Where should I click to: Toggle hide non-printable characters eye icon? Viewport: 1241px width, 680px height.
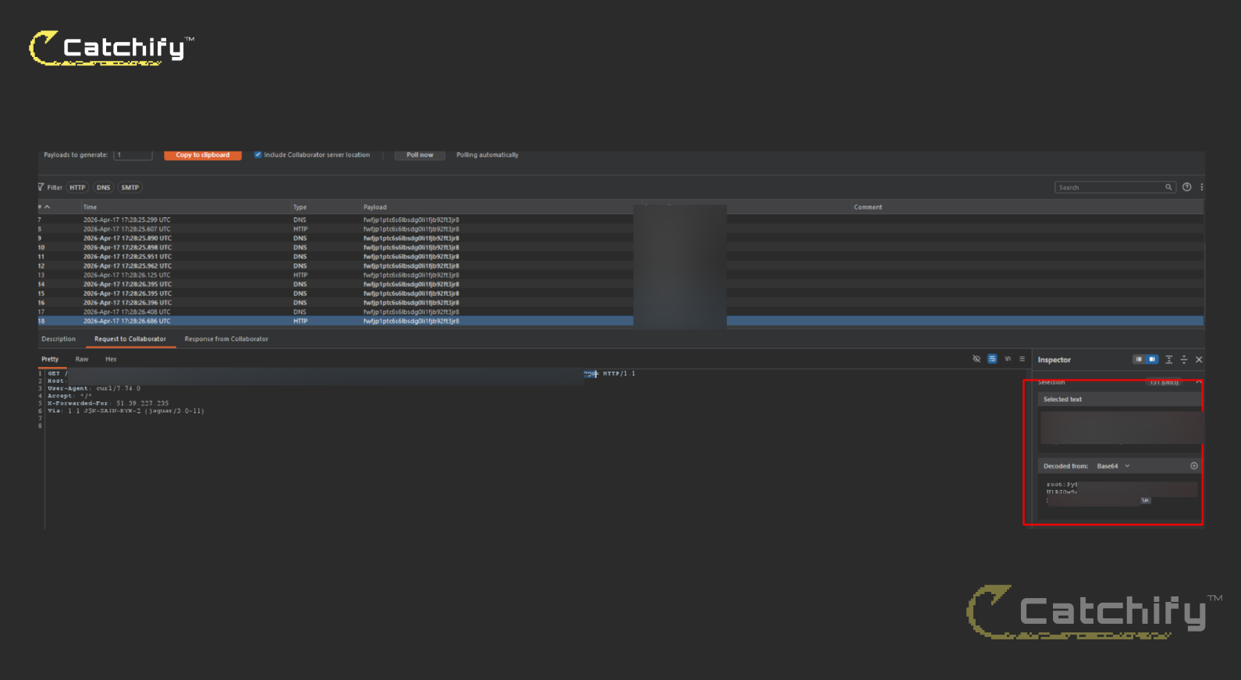pyautogui.click(x=976, y=359)
